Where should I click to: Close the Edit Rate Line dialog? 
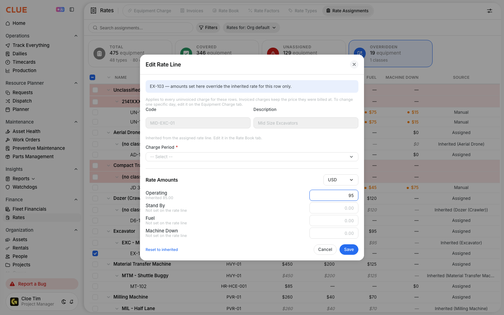354,64
